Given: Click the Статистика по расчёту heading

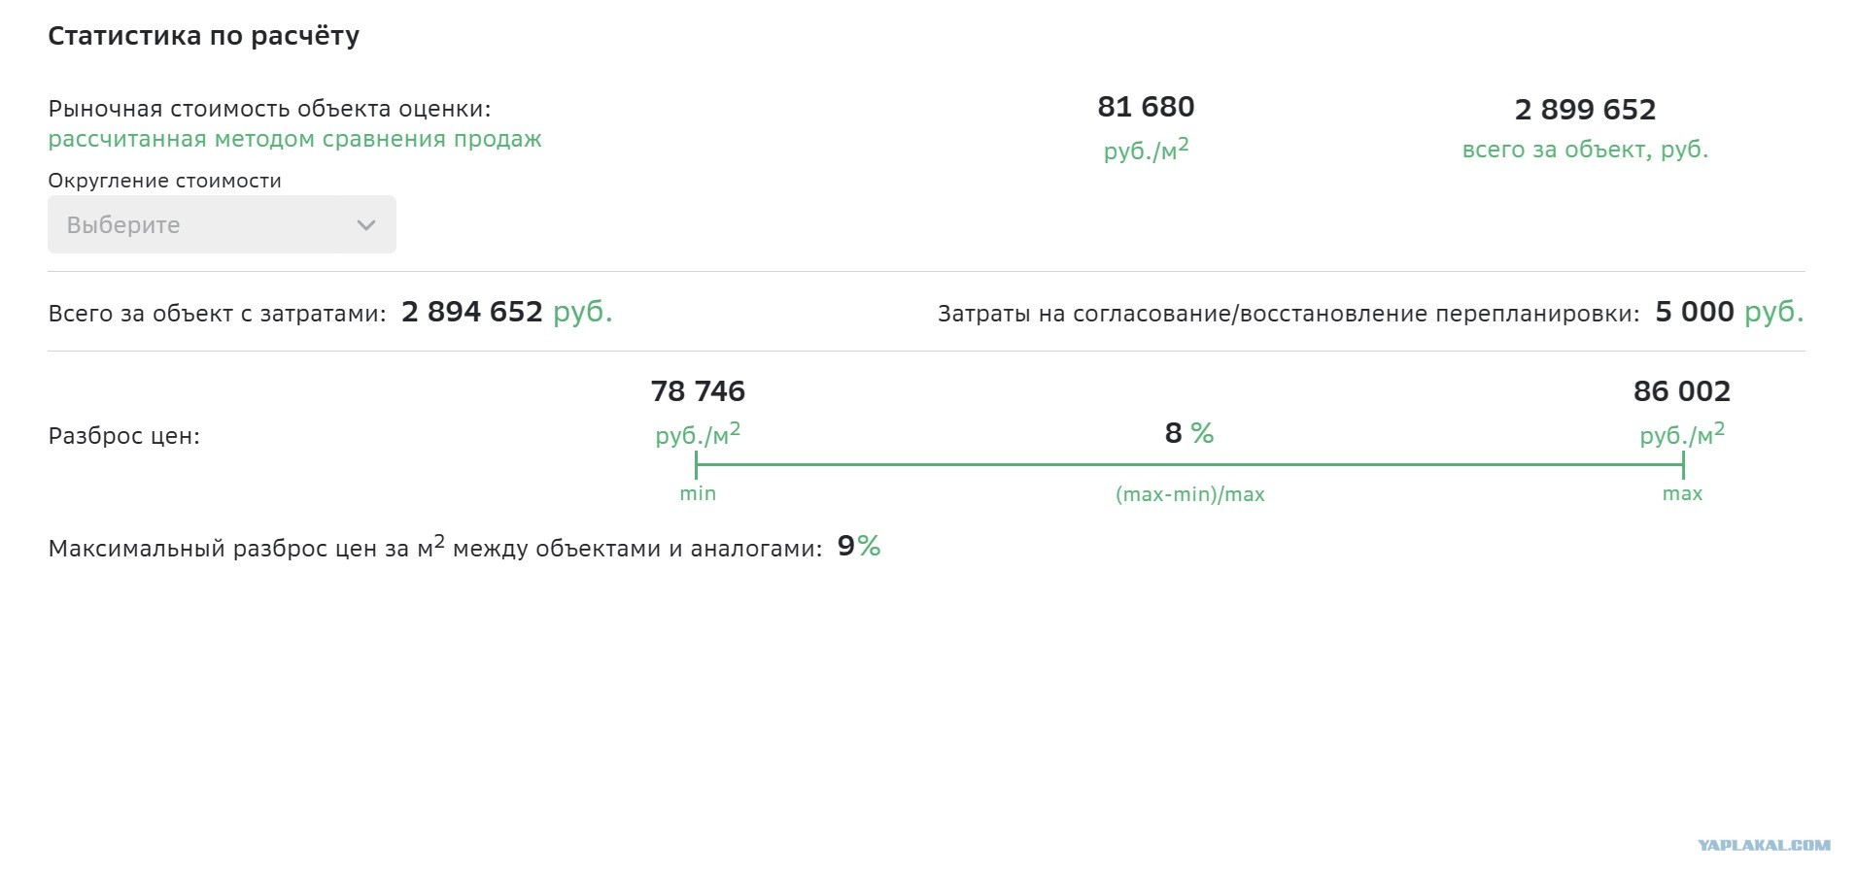Looking at the screenshot, I should tap(204, 36).
